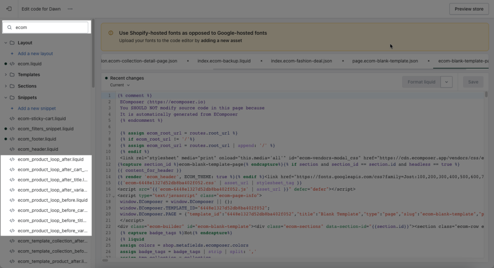Close the collection-detail-page.json tab
The height and width of the screenshot is (268, 494).
(x=188, y=61)
